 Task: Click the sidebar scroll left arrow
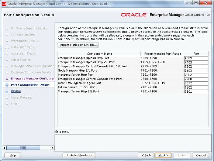4,148
